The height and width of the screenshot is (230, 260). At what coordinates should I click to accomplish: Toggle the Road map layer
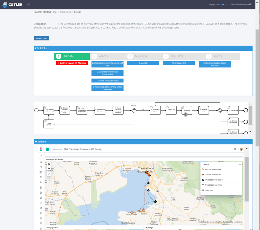point(209,190)
